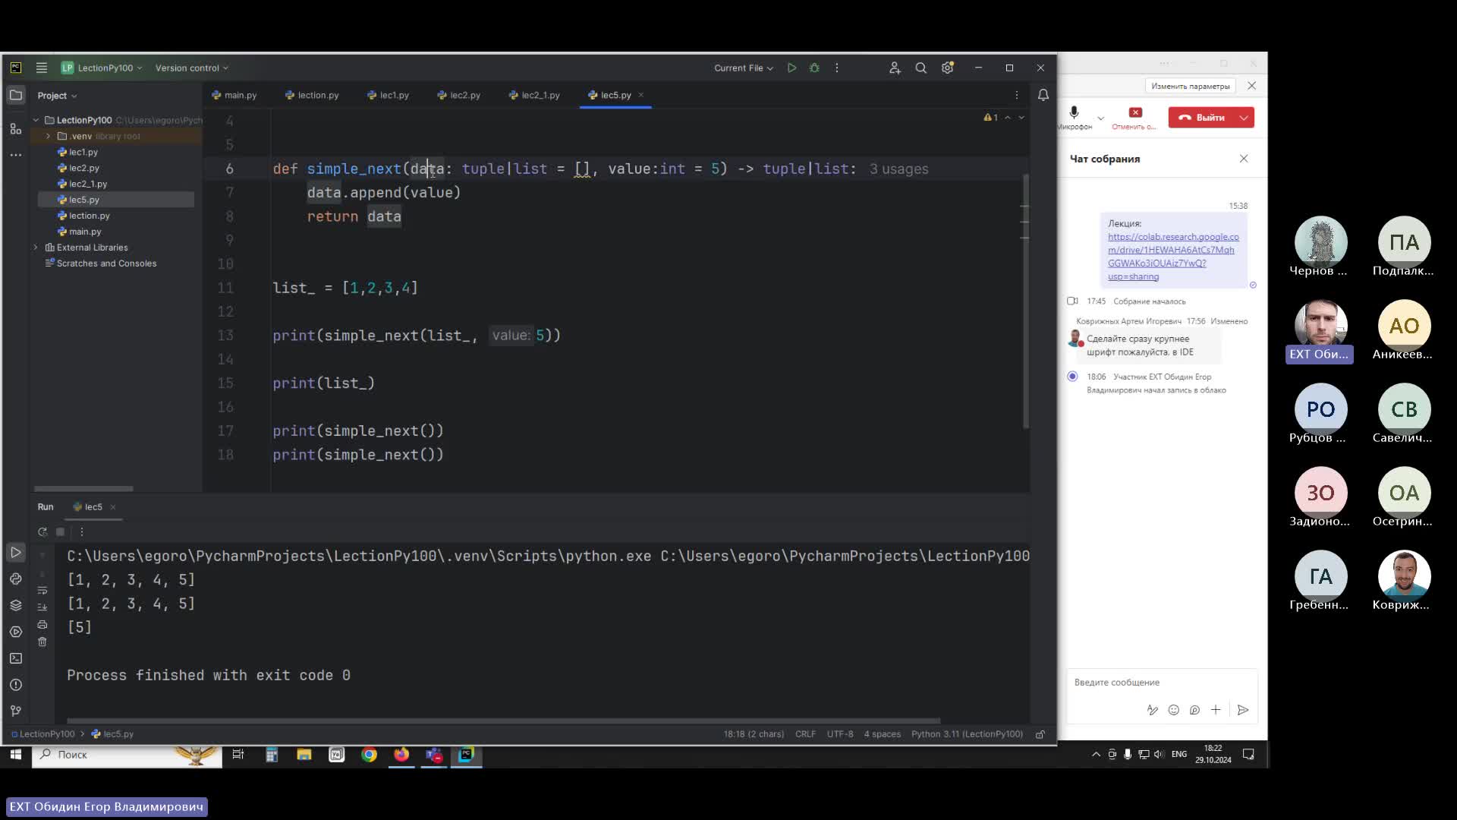Open more run actions menu in toolbar
The height and width of the screenshot is (820, 1457).
coord(837,68)
